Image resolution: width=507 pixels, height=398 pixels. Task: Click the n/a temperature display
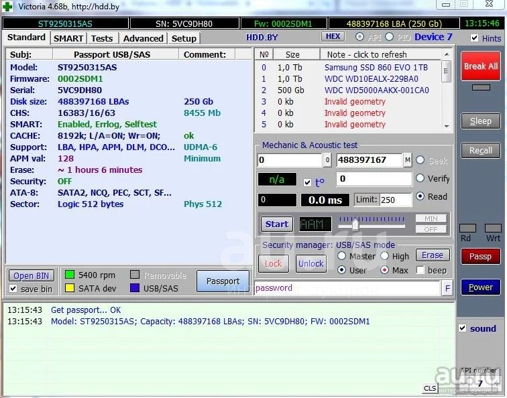[277, 180]
